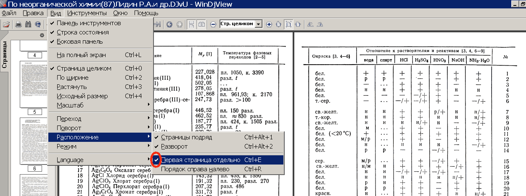Click the Open file toolbar icon

[6, 24]
